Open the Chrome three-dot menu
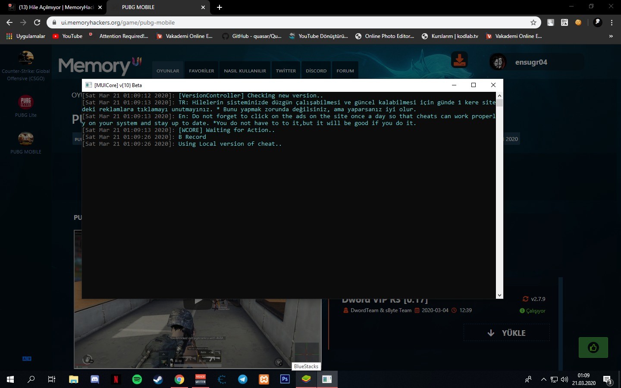This screenshot has height=388, width=621. pyautogui.click(x=612, y=22)
